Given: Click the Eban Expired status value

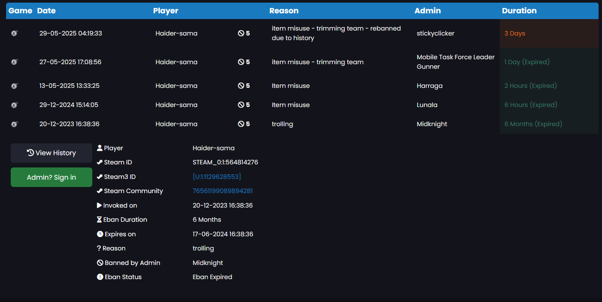Looking at the screenshot, I should pos(213,277).
